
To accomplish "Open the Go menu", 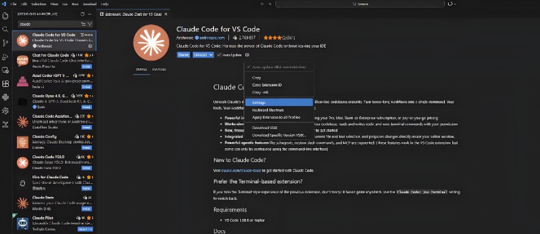I will (x=65, y=4).
